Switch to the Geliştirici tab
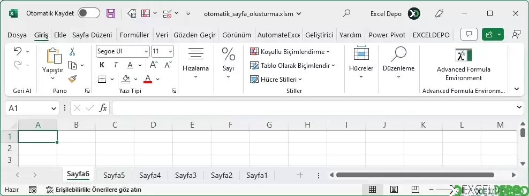The width and height of the screenshot is (529, 196). (319, 35)
